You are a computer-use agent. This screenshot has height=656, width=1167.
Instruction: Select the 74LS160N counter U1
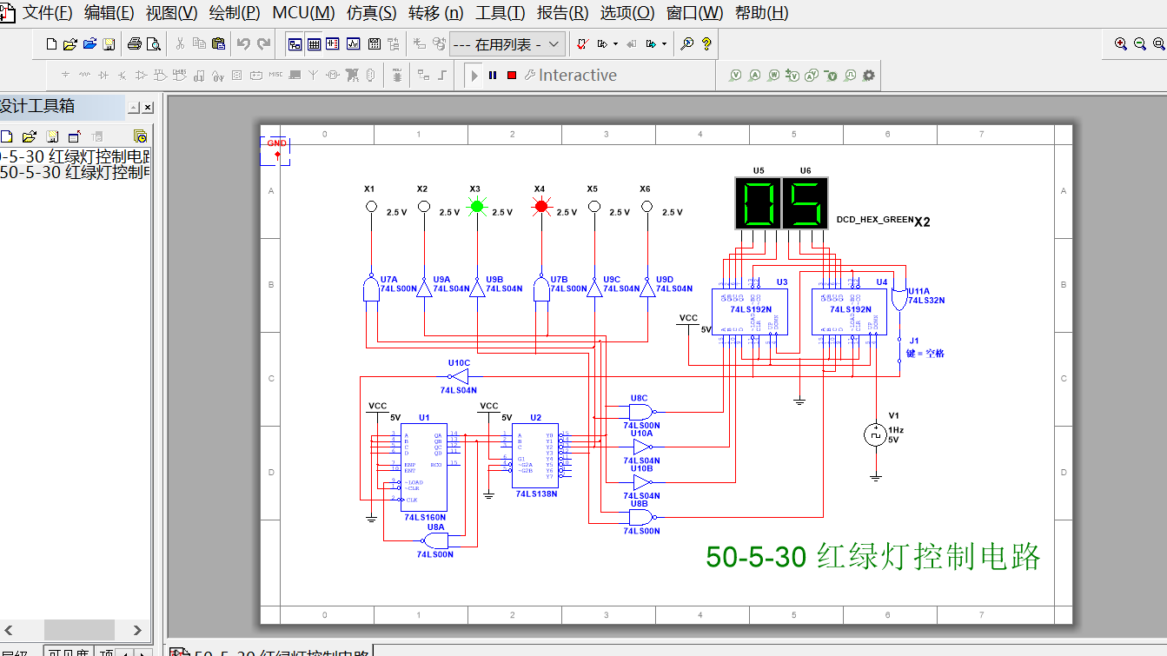coord(426,467)
